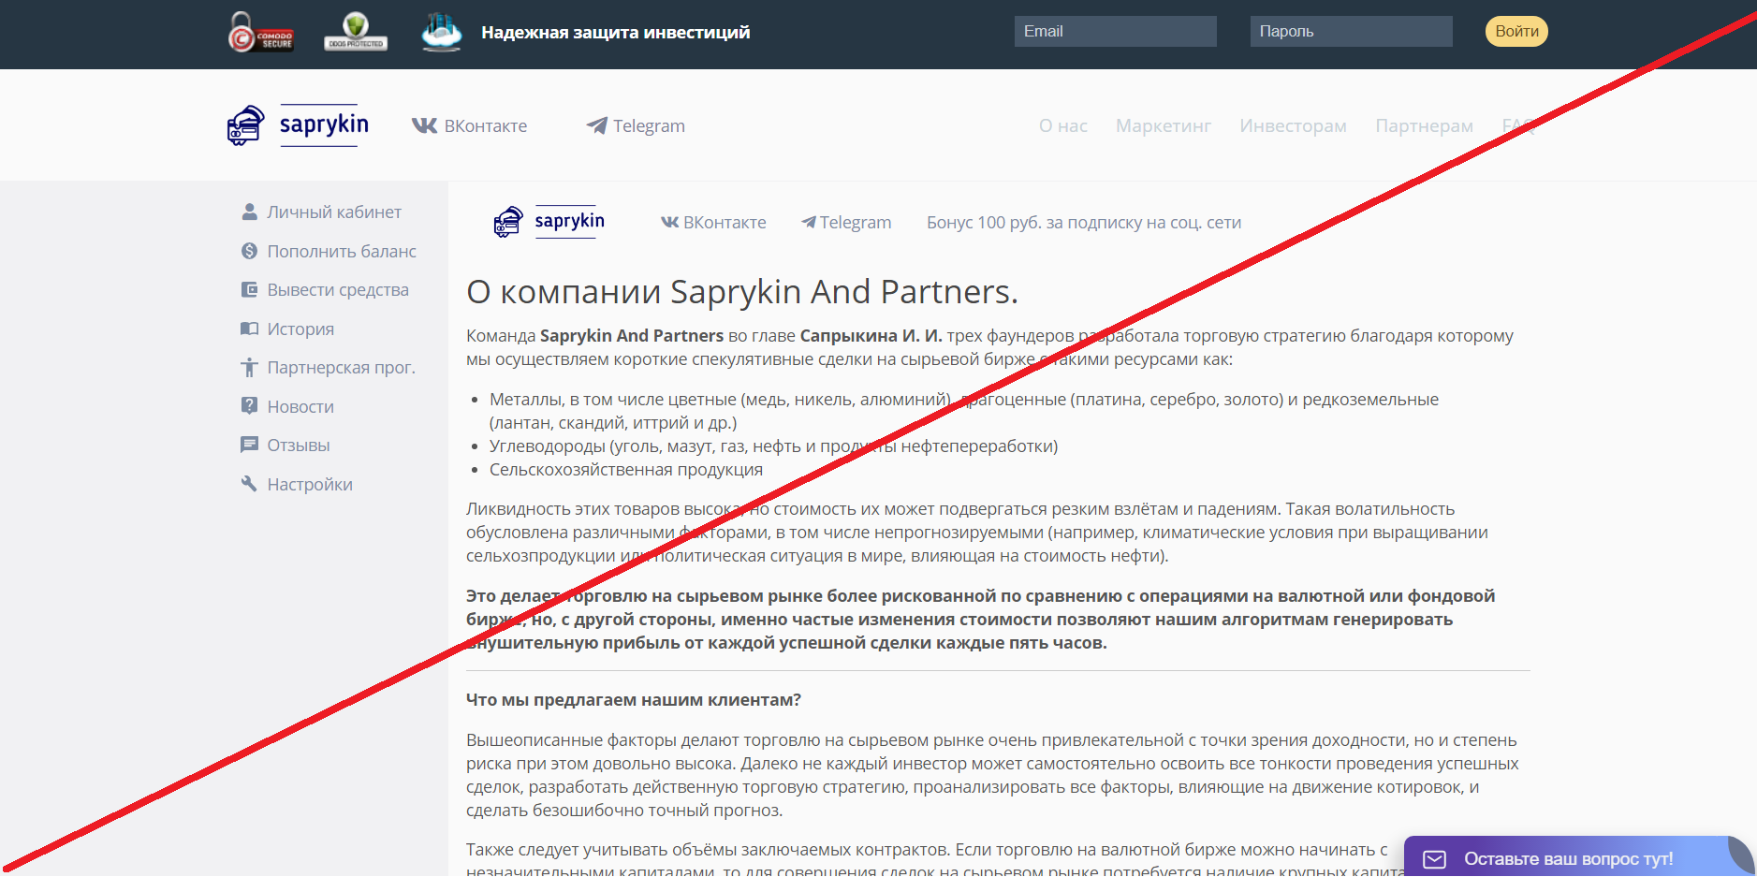The image size is (1757, 877).
Task: Click the chat icon beside Отзывы
Action: 249,445
